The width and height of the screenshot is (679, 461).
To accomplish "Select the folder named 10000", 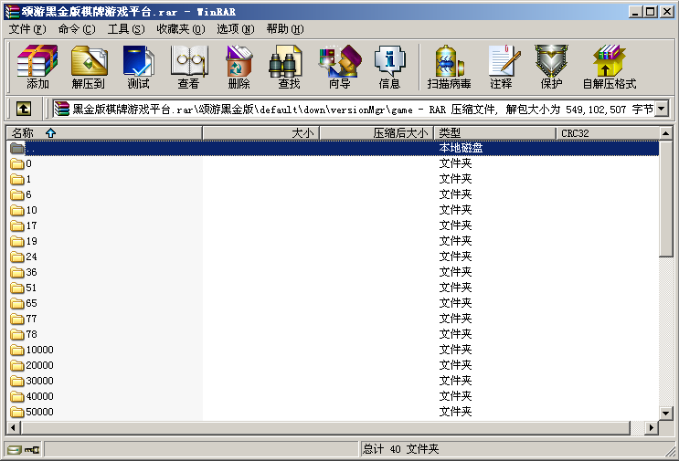I will (x=39, y=350).
